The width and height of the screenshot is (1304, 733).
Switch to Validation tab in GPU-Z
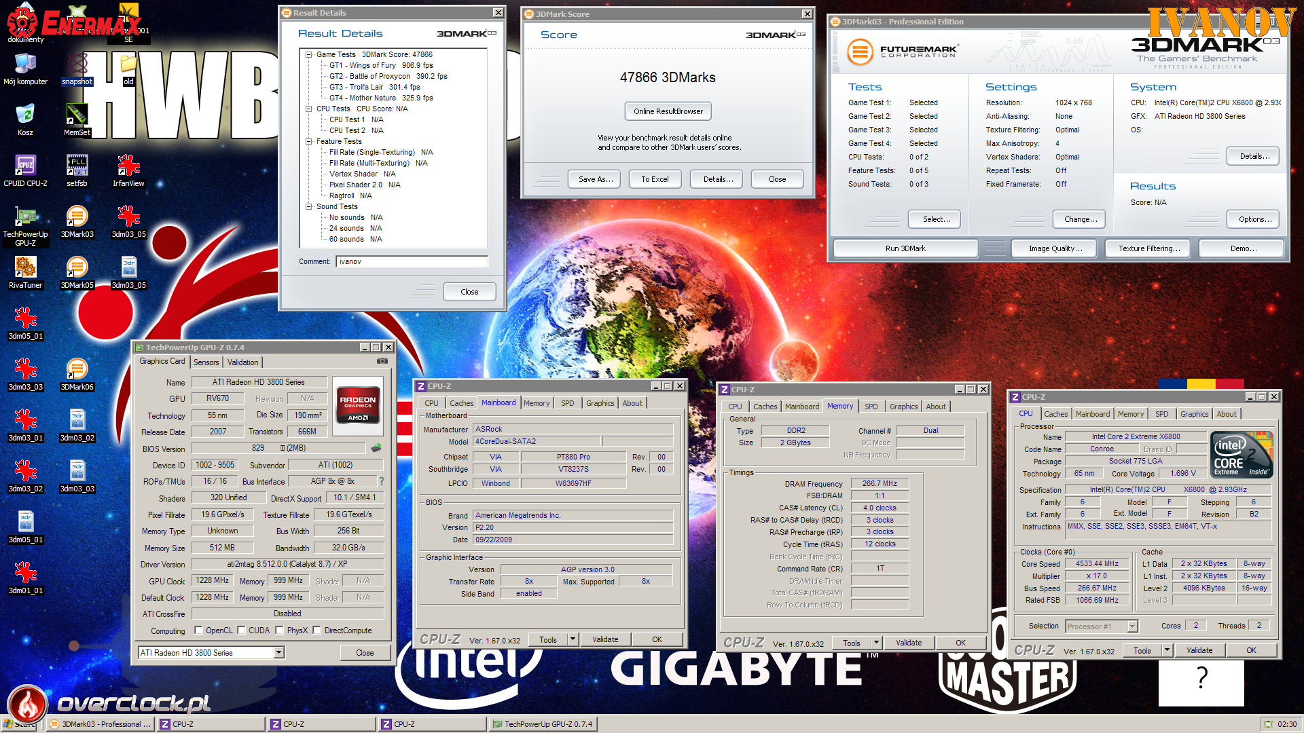(242, 362)
